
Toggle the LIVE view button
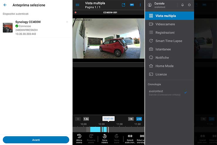pos(139,119)
